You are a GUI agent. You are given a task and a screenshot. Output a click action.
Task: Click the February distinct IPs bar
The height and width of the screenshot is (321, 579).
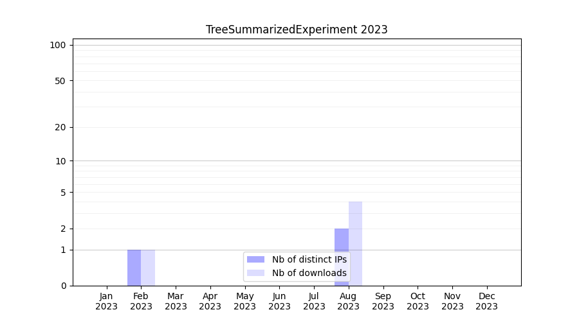tap(134, 268)
